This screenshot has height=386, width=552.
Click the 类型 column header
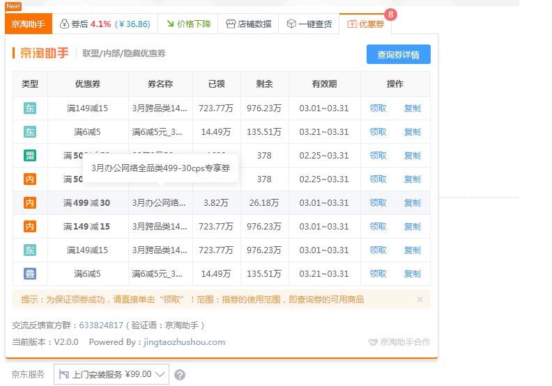coord(30,84)
